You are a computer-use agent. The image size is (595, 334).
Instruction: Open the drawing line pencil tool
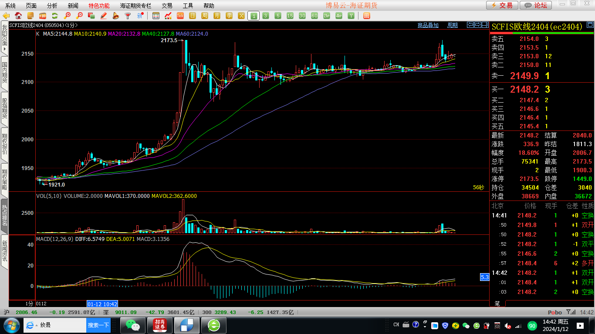[x=104, y=16]
